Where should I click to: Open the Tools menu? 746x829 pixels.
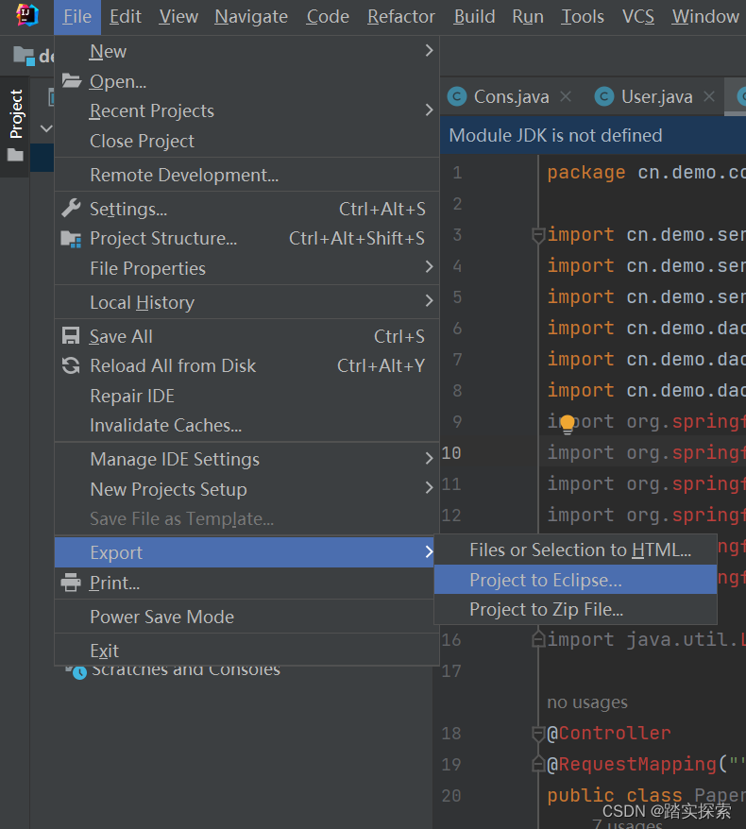tap(582, 17)
